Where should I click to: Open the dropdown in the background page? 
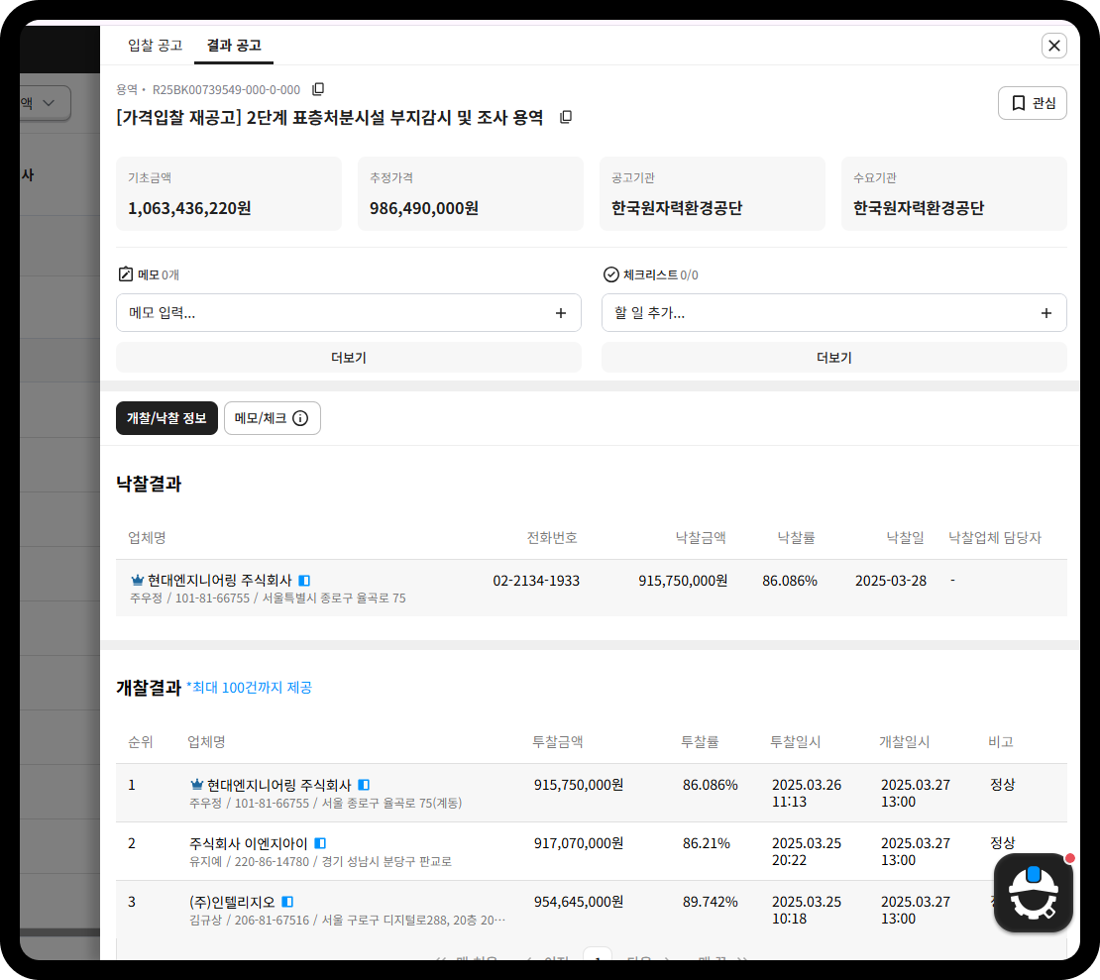click(x=45, y=103)
